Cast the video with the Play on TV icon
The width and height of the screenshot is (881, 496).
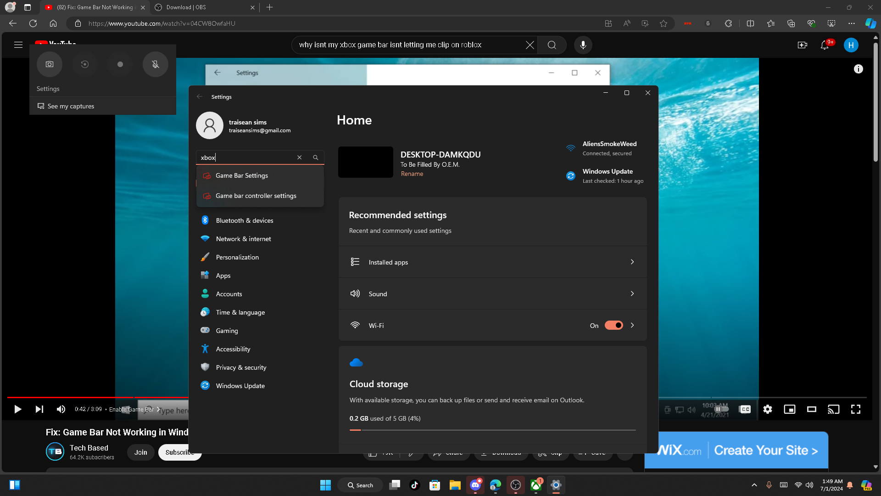click(x=834, y=409)
